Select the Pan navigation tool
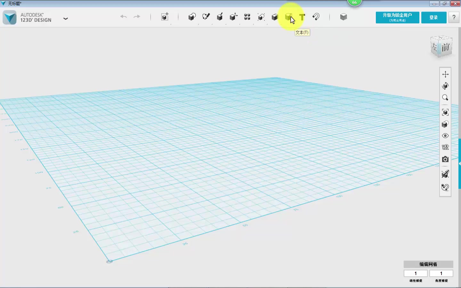Viewport: 461px width, 288px height. tap(445, 74)
